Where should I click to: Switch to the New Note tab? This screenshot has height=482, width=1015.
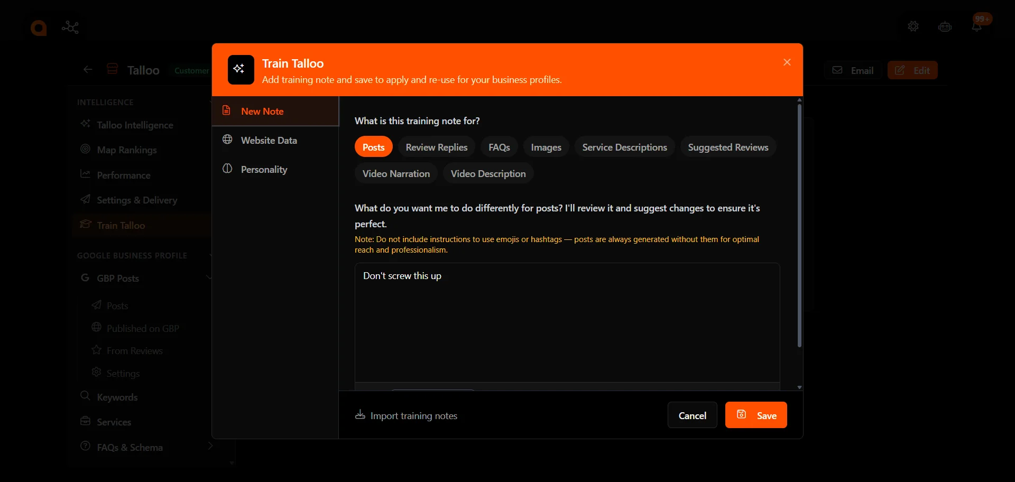275,111
